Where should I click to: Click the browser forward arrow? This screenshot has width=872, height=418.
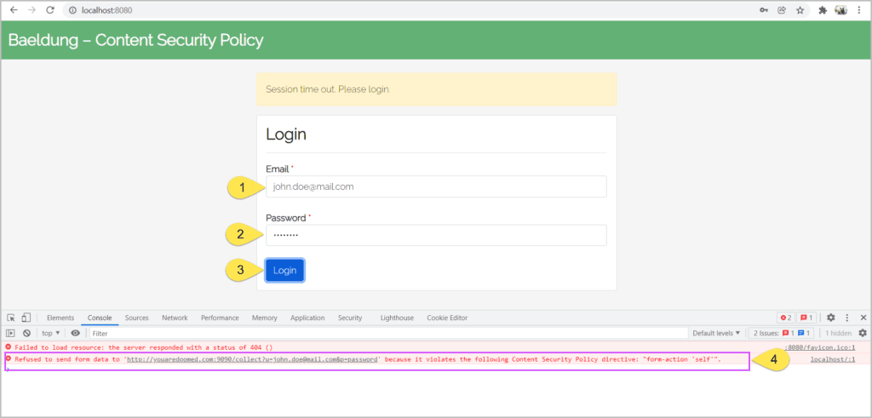tap(32, 10)
